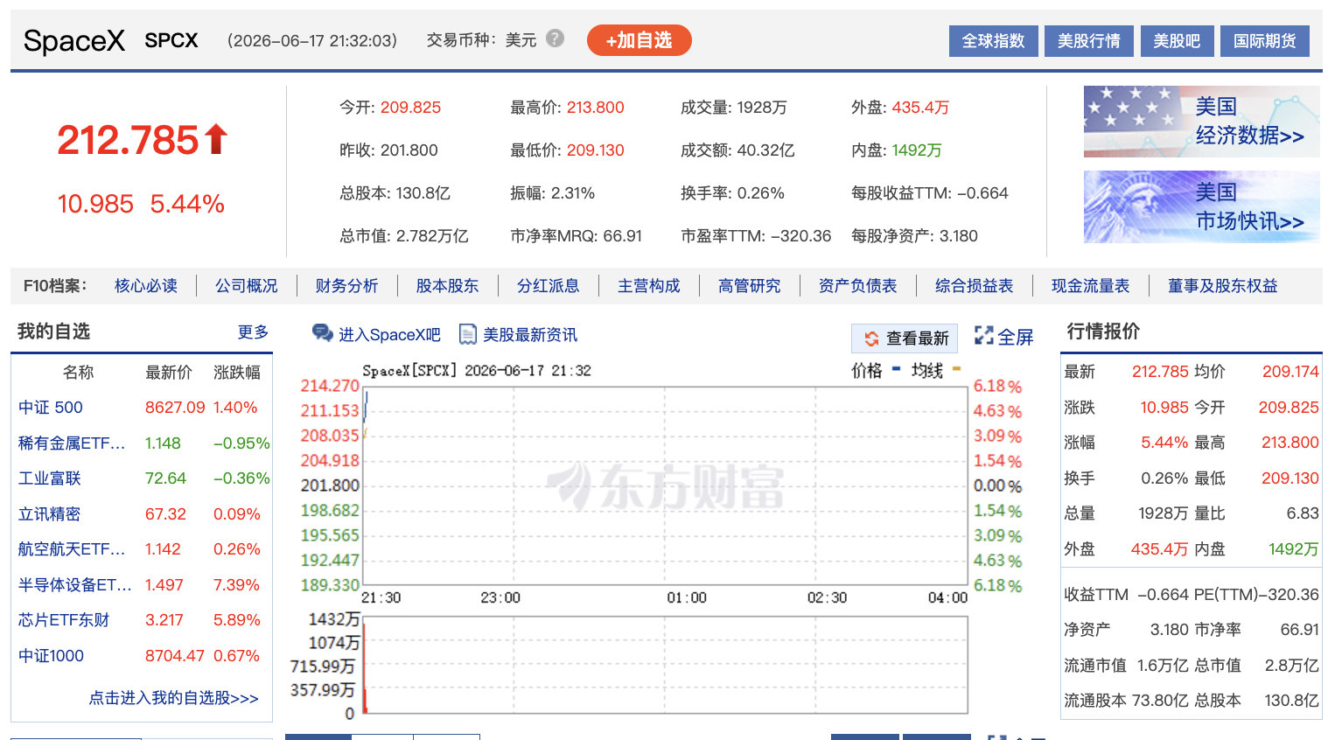Click the 进入SpaceX吧 link text
The image size is (1342, 740).
coord(390,335)
